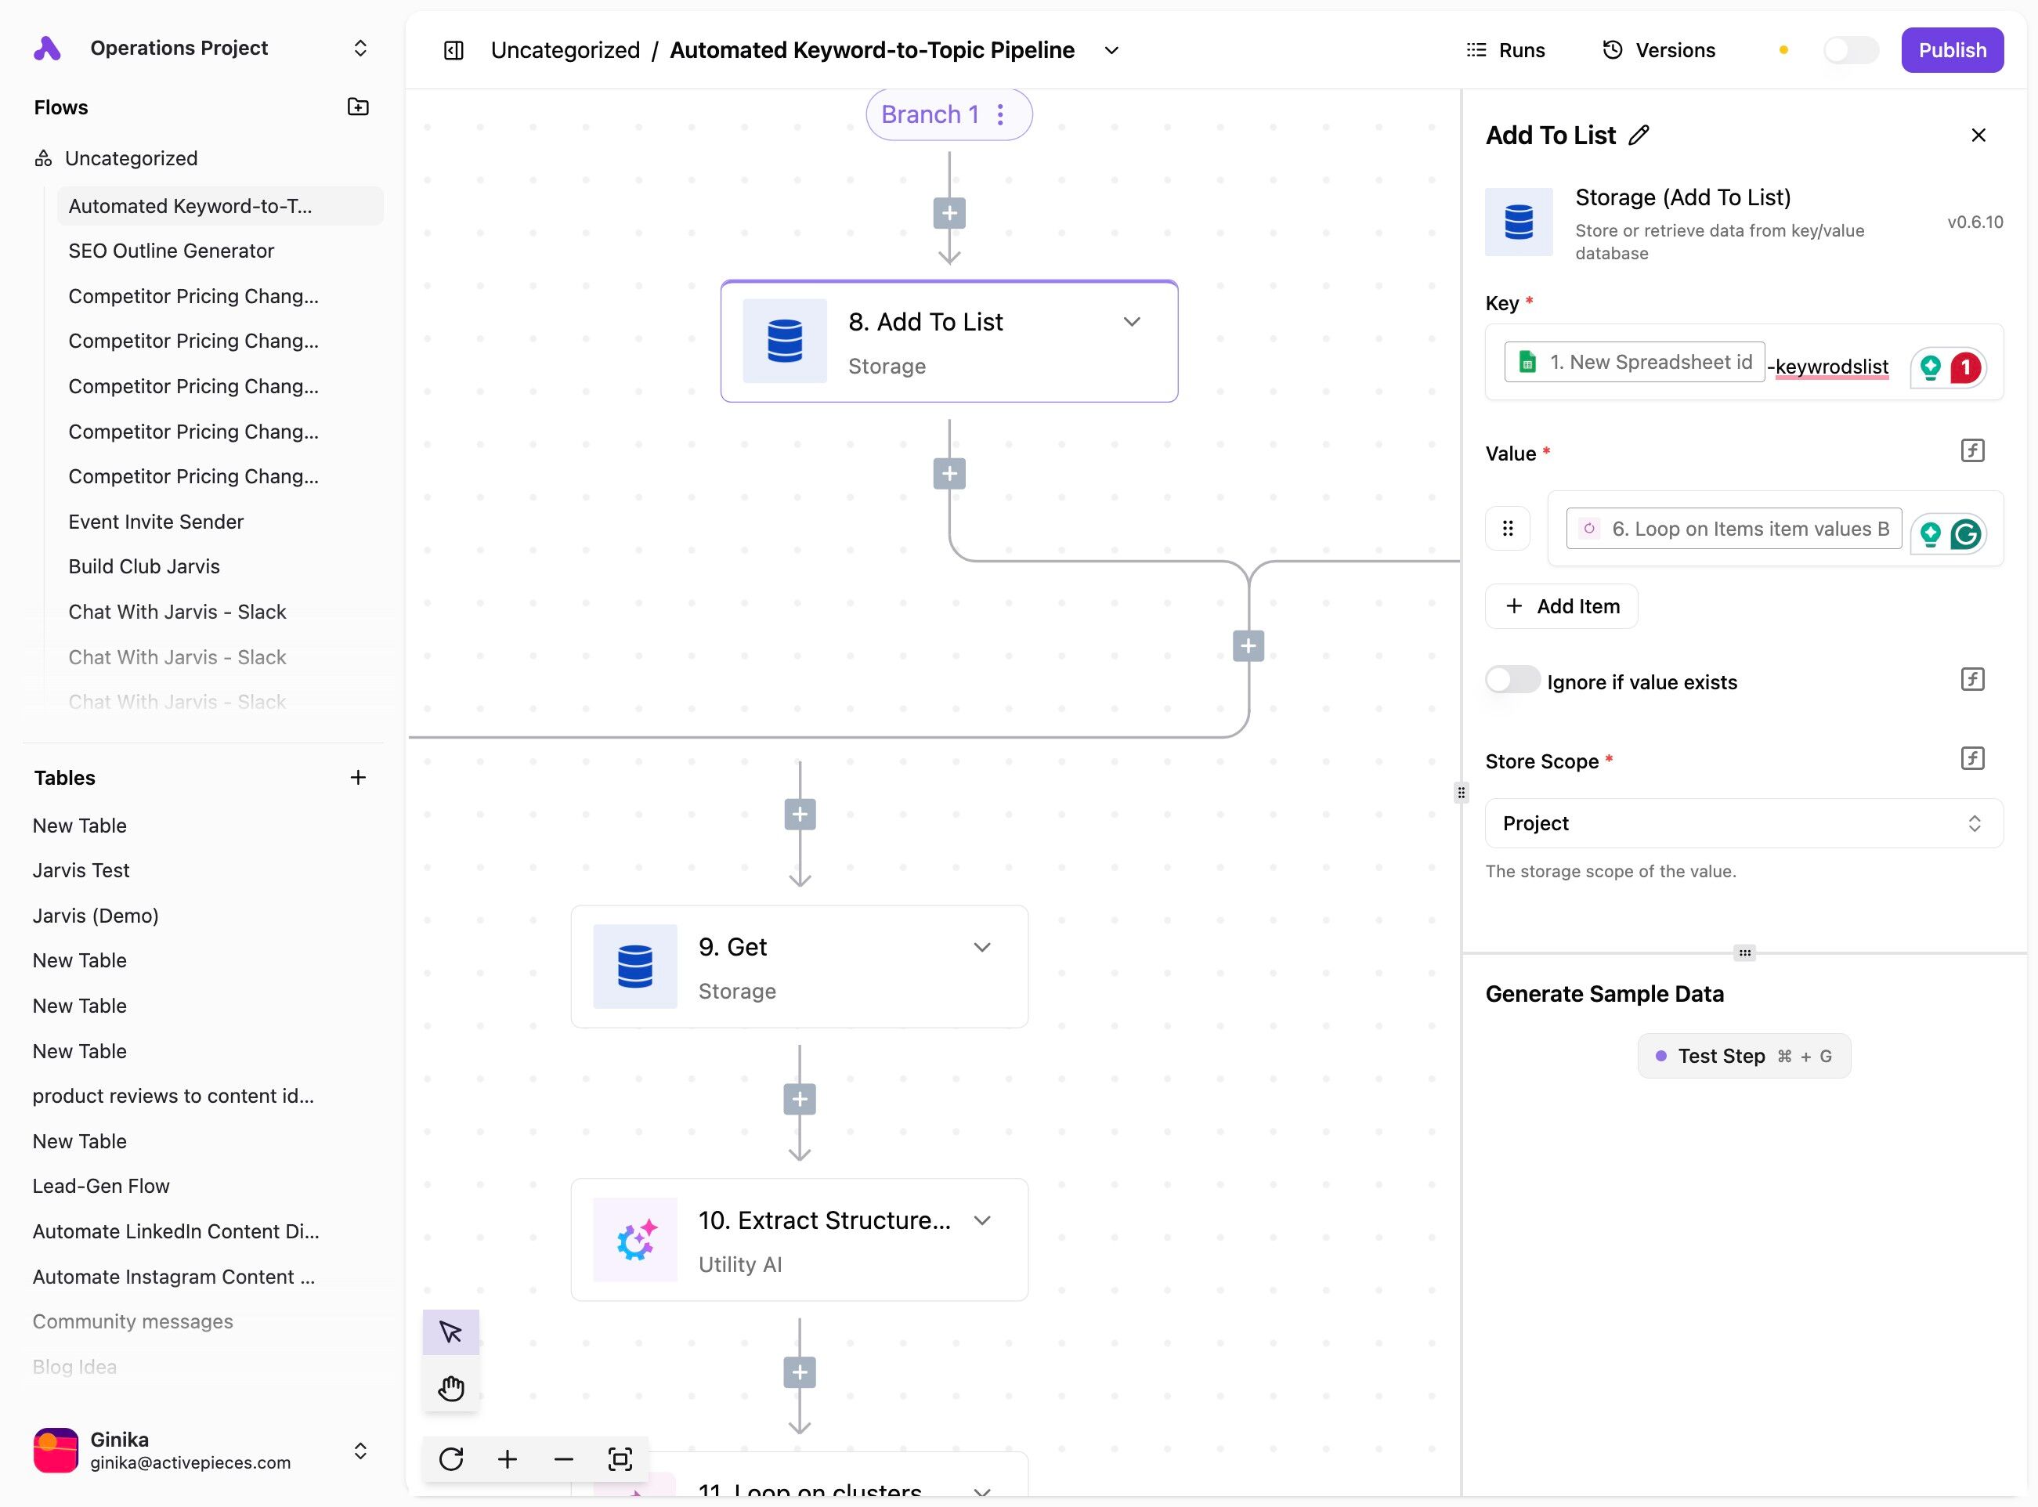Collapse the sidebar with the panel icon
2038x1507 pixels.
point(453,50)
